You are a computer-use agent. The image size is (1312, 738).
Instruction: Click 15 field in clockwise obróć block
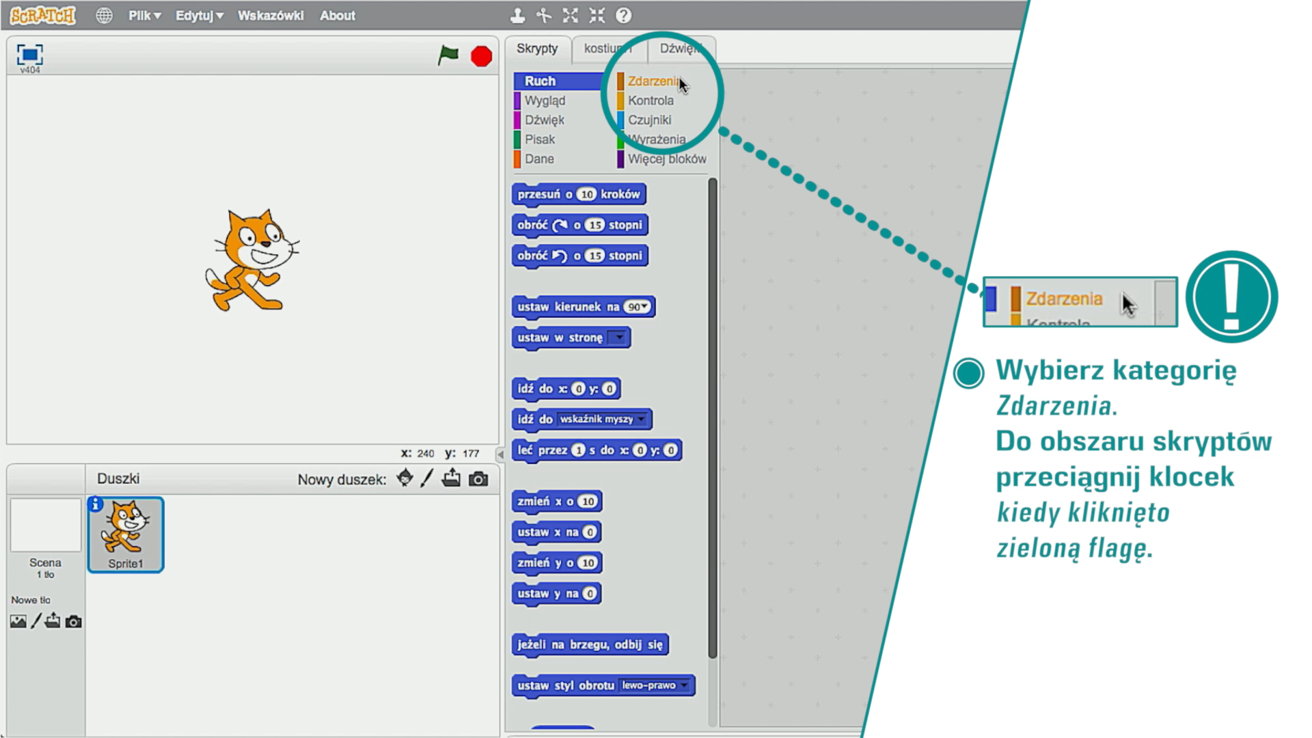pos(595,225)
